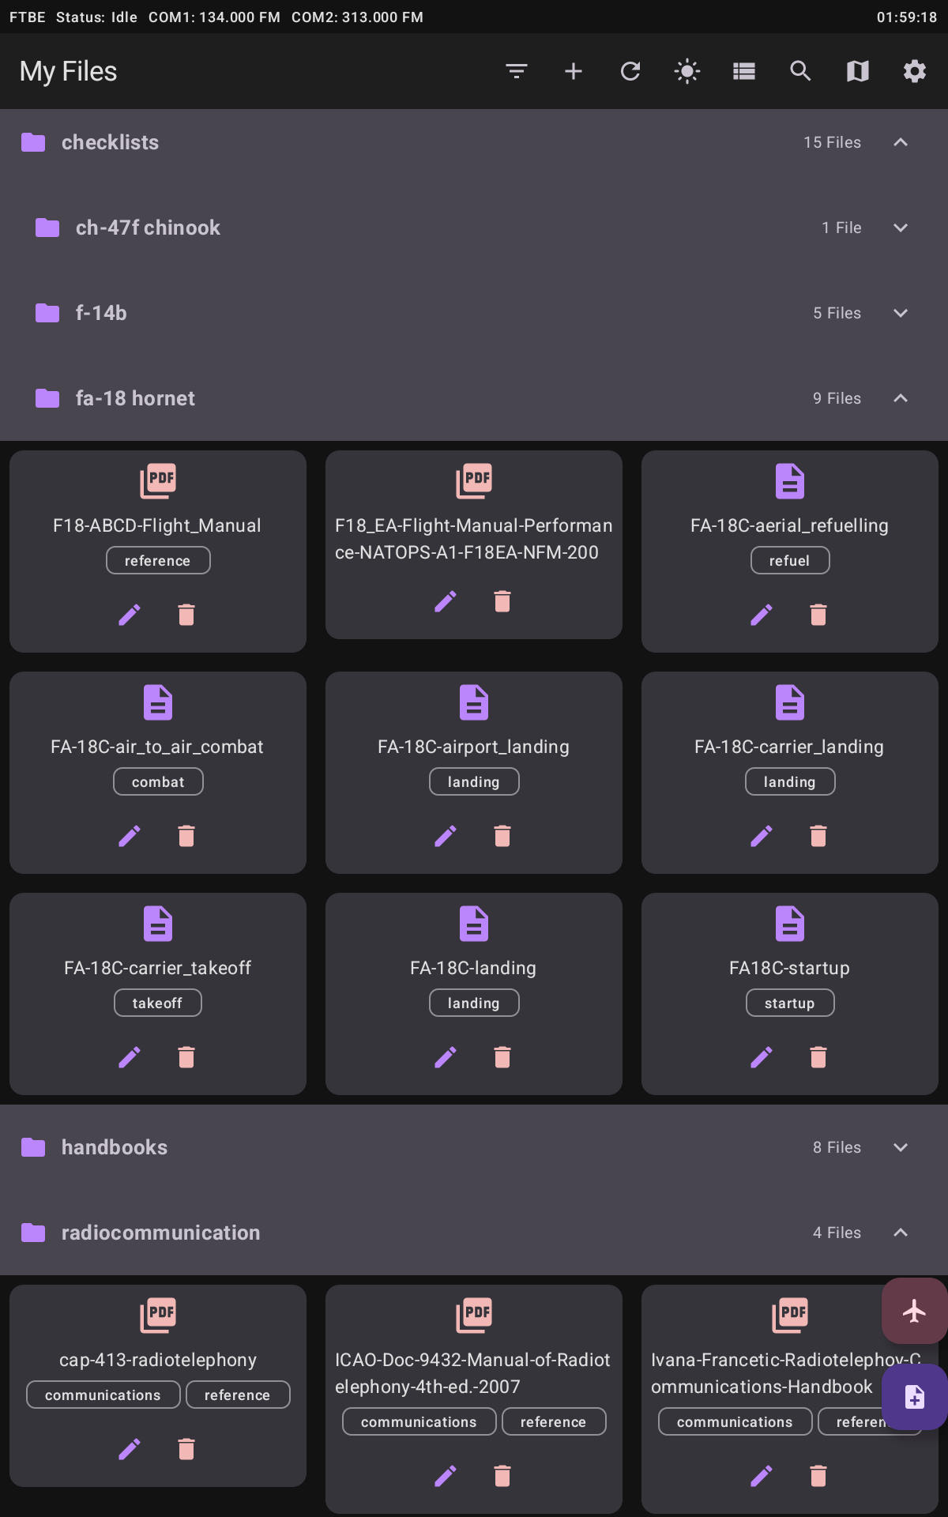
Task: Switch to list view layout
Action: 743,71
